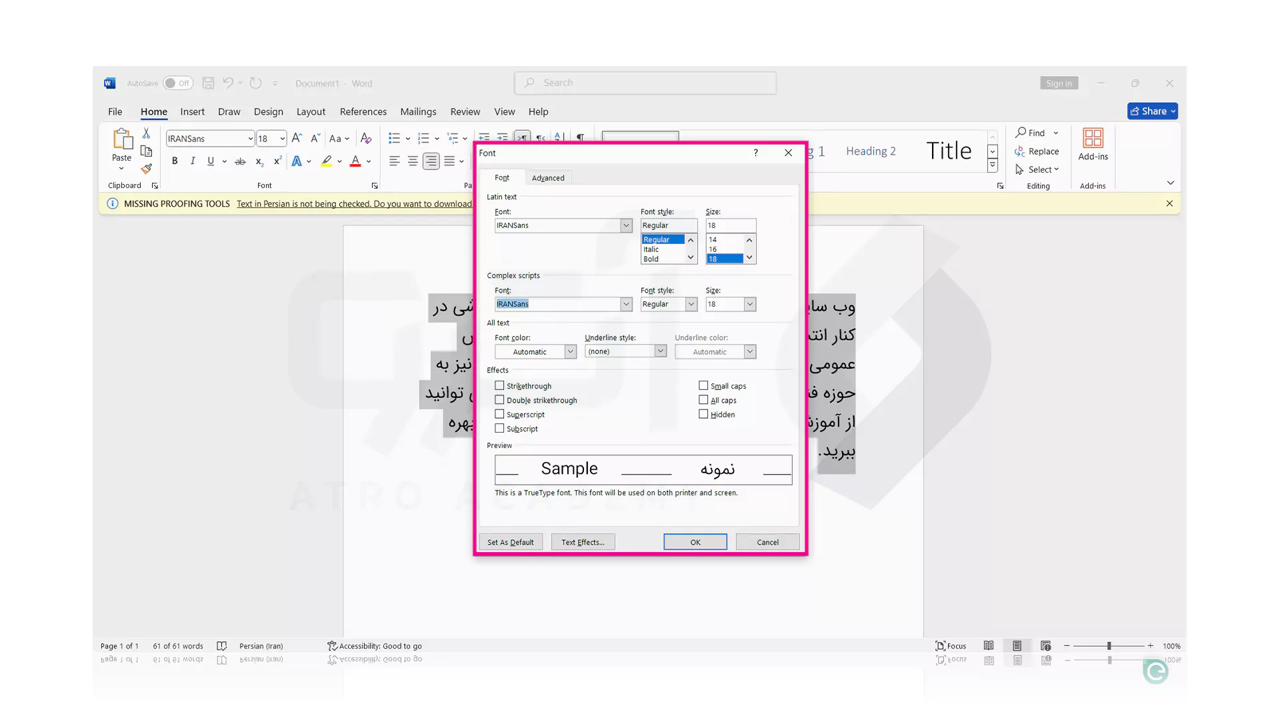Open the File menu

[115, 111]
